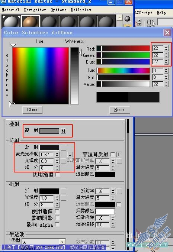Click the diffuse map M button
Viewport: 173px width, 252px height.
(63, 131)
